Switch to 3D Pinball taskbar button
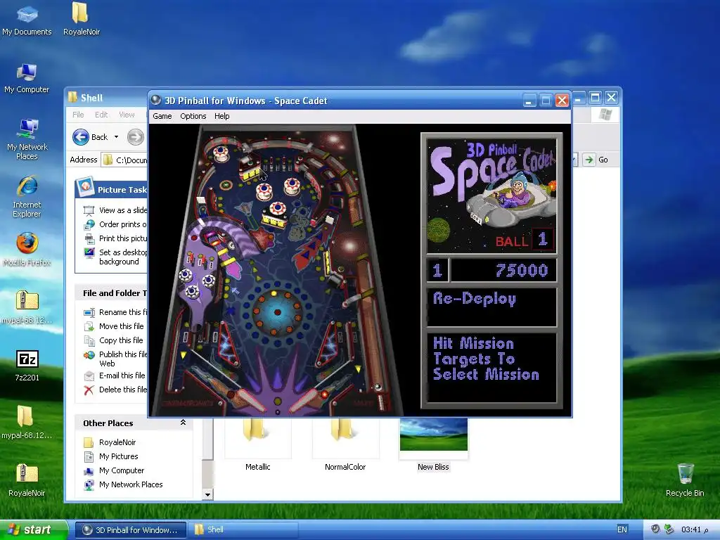This screenshot has height=540, width=720. (x=130, y=530)
